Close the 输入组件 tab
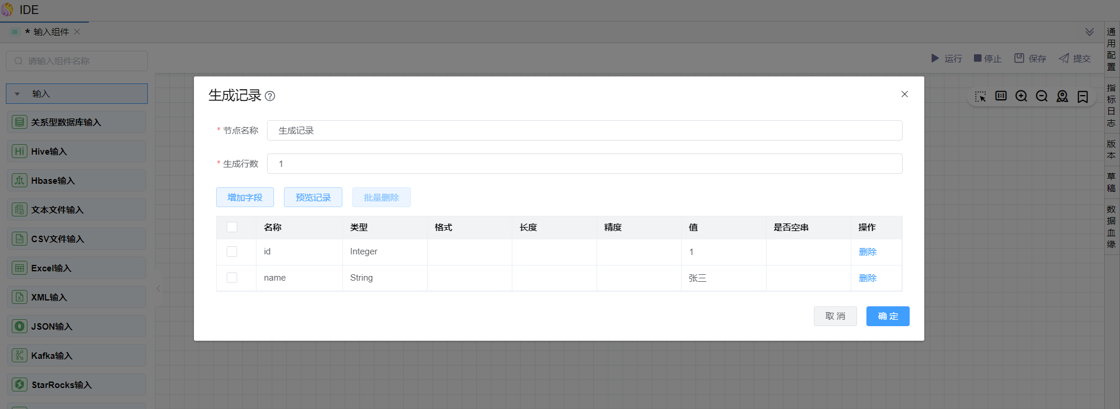 77,32
